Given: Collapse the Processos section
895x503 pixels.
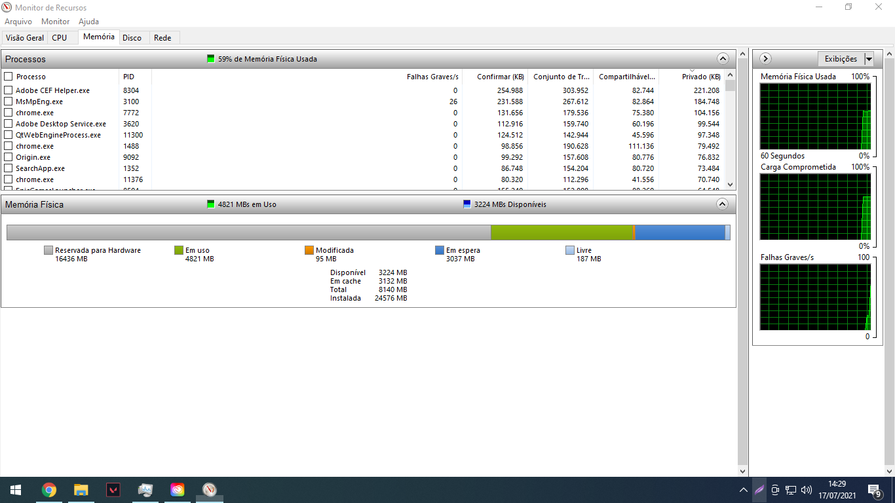Looking at the screenshot, I should 723,58.
